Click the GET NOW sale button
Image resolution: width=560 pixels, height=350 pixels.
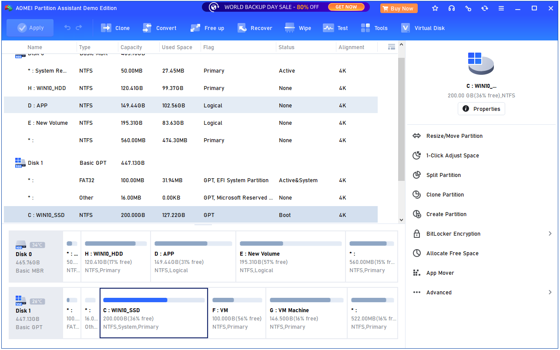(346, 7)
